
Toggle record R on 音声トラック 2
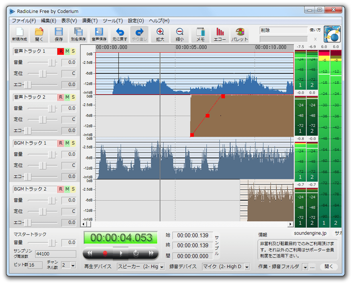click(61, 97)
